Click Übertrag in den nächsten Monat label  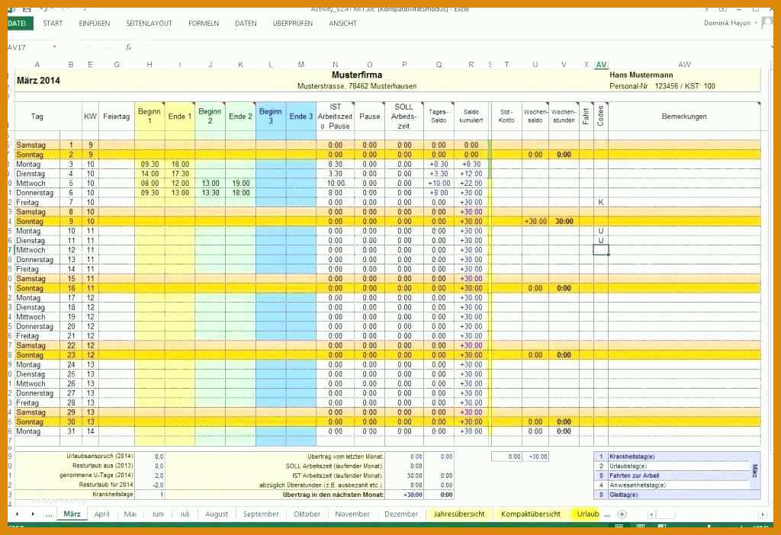[x=333, y=495]
